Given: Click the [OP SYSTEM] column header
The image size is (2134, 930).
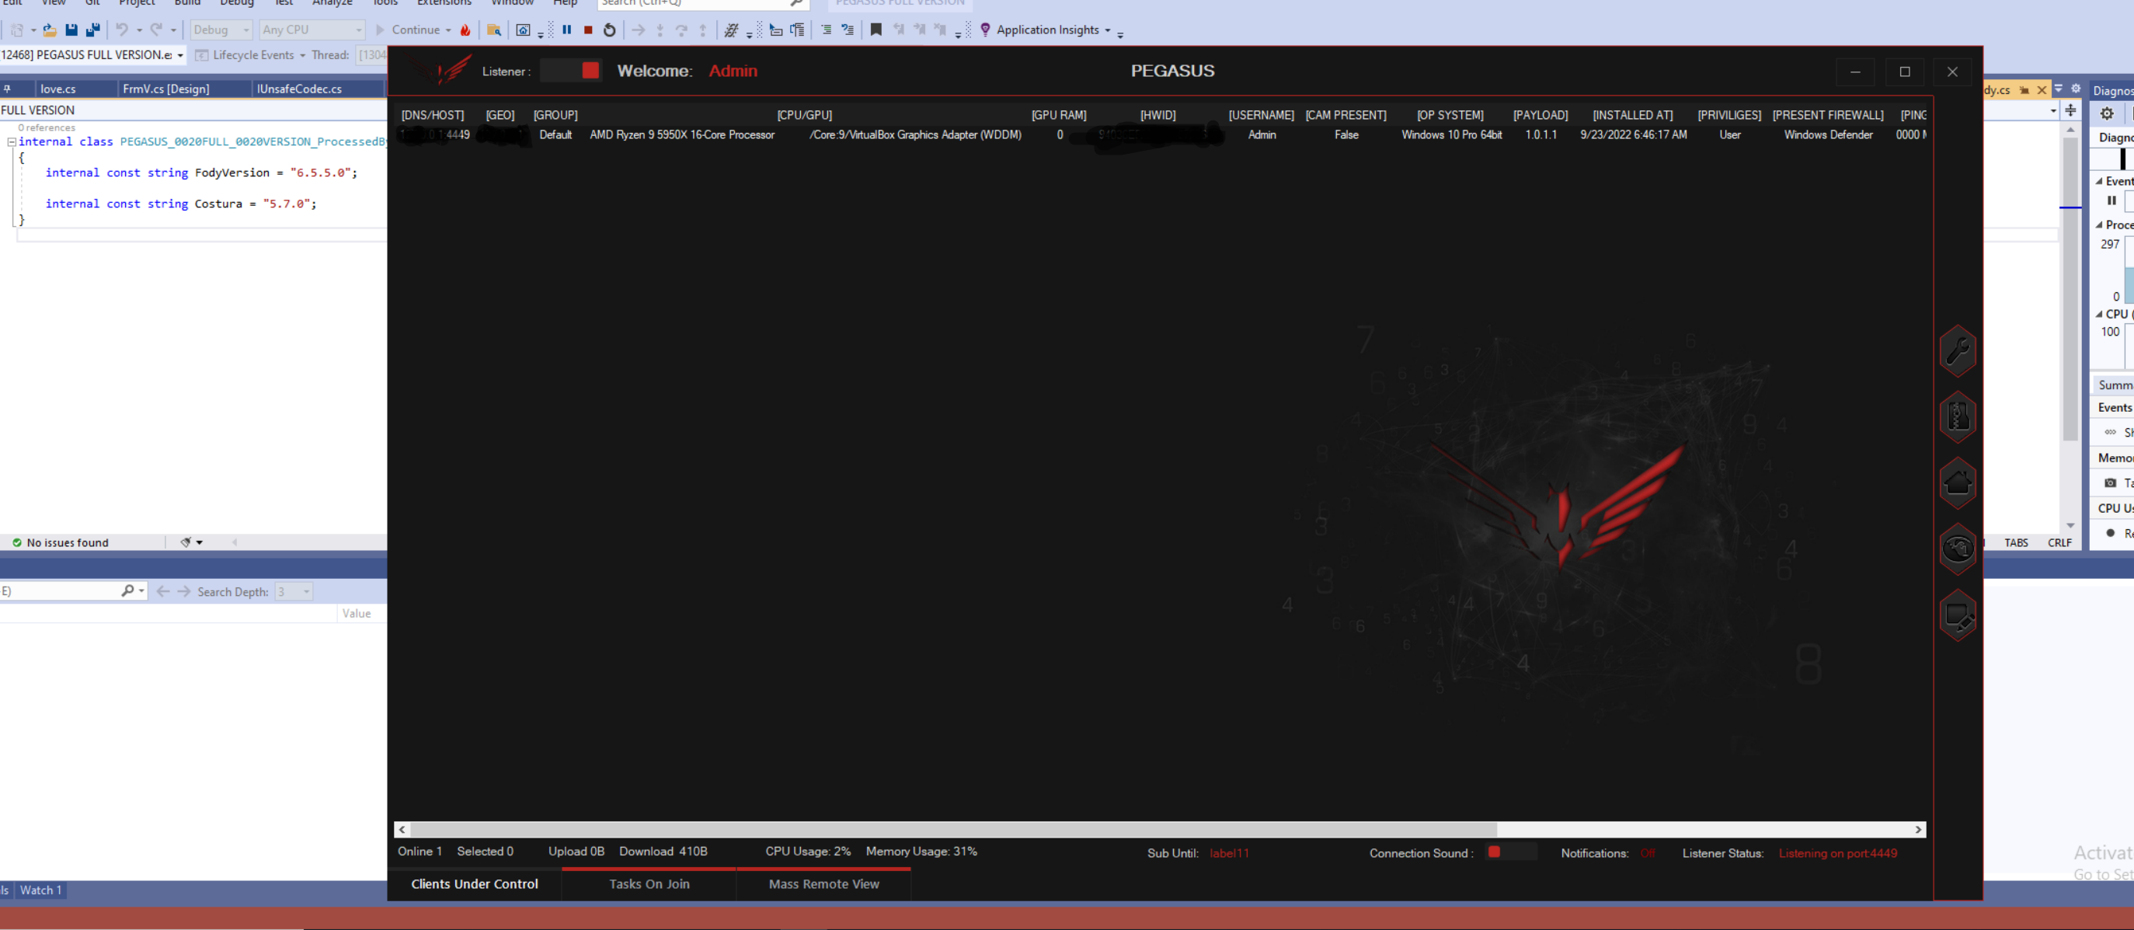Looking at the screenshot, I should coord(1450,115).
